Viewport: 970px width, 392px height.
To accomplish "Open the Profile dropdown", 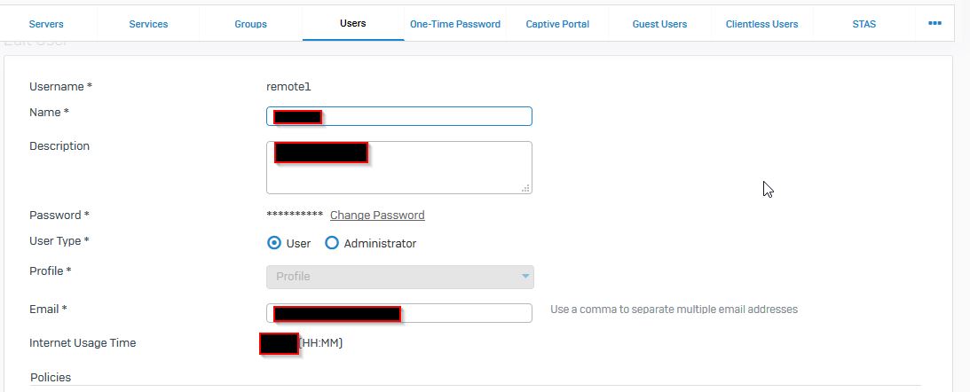I will pyautogui.click(x=400, y=277).
